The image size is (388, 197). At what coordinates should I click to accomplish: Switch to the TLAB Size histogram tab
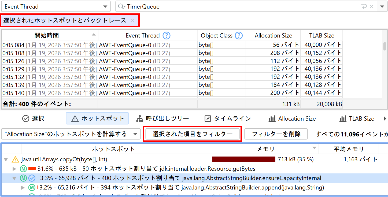357,118
